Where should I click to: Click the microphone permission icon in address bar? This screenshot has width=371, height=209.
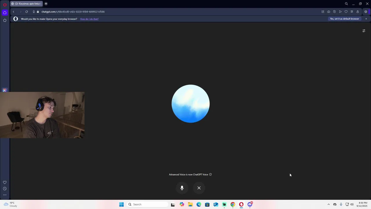[34, 12]
